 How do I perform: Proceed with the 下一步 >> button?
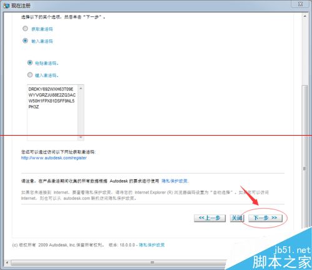click(265, 218)
